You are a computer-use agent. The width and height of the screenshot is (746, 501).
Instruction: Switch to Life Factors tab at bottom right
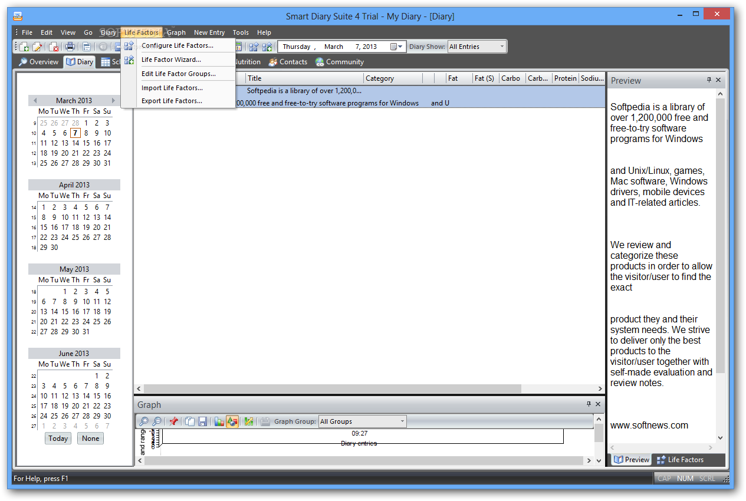click(680, 460)
